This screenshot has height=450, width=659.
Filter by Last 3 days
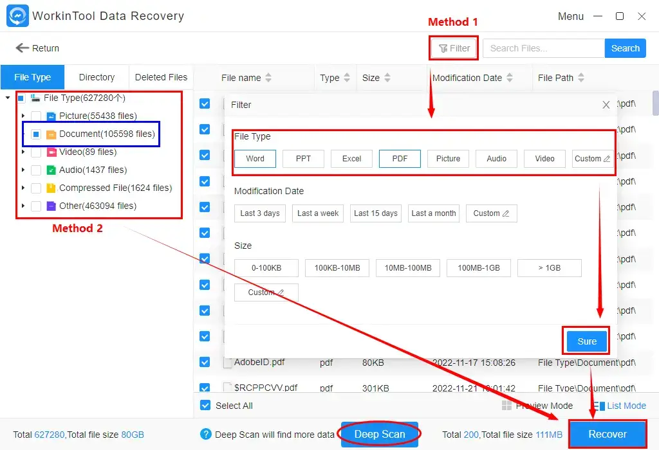[260, 213]
